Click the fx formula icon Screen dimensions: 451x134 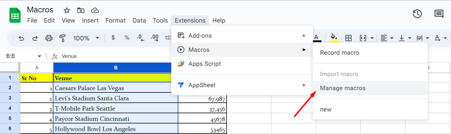[55, 56]
